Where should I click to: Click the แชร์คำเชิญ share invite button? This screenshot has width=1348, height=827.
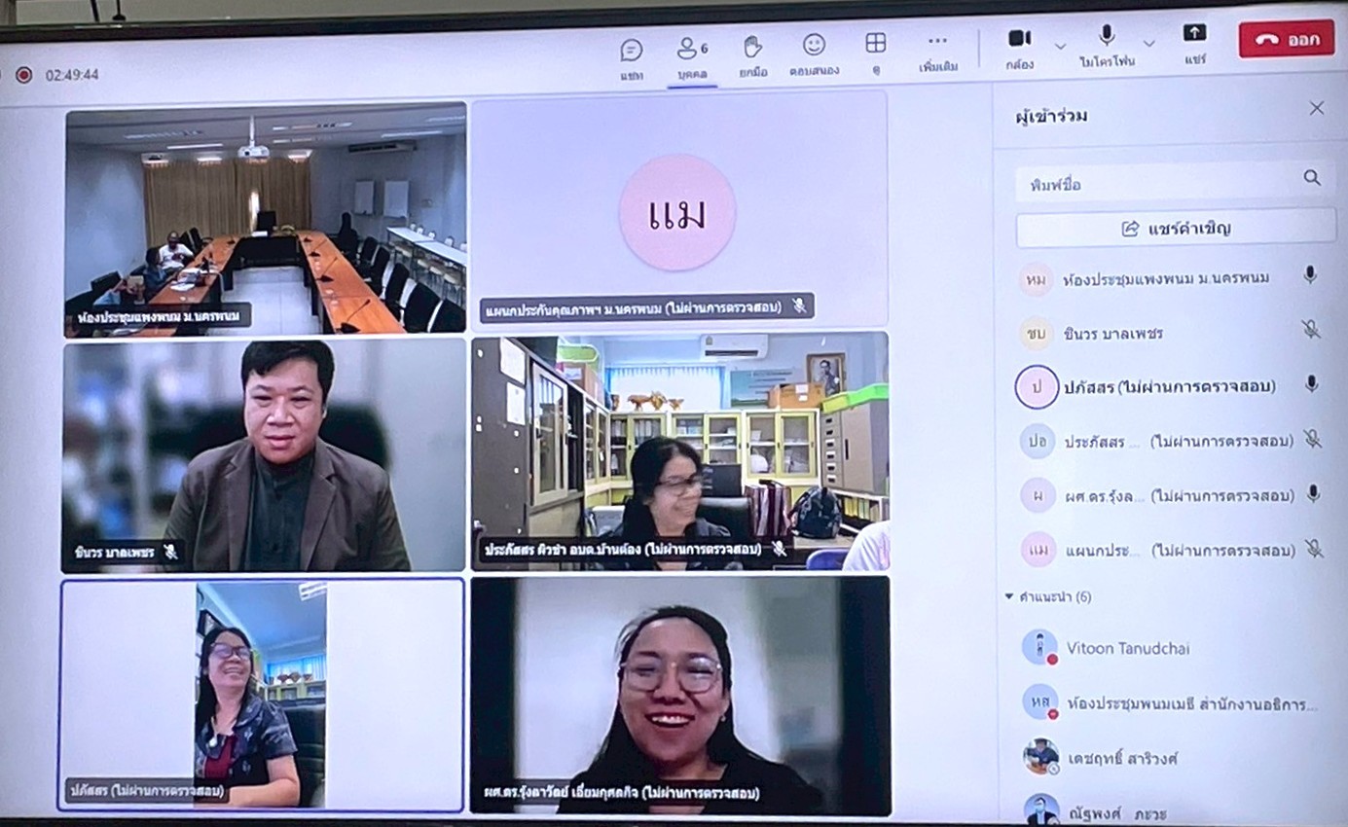(1176, 229)
